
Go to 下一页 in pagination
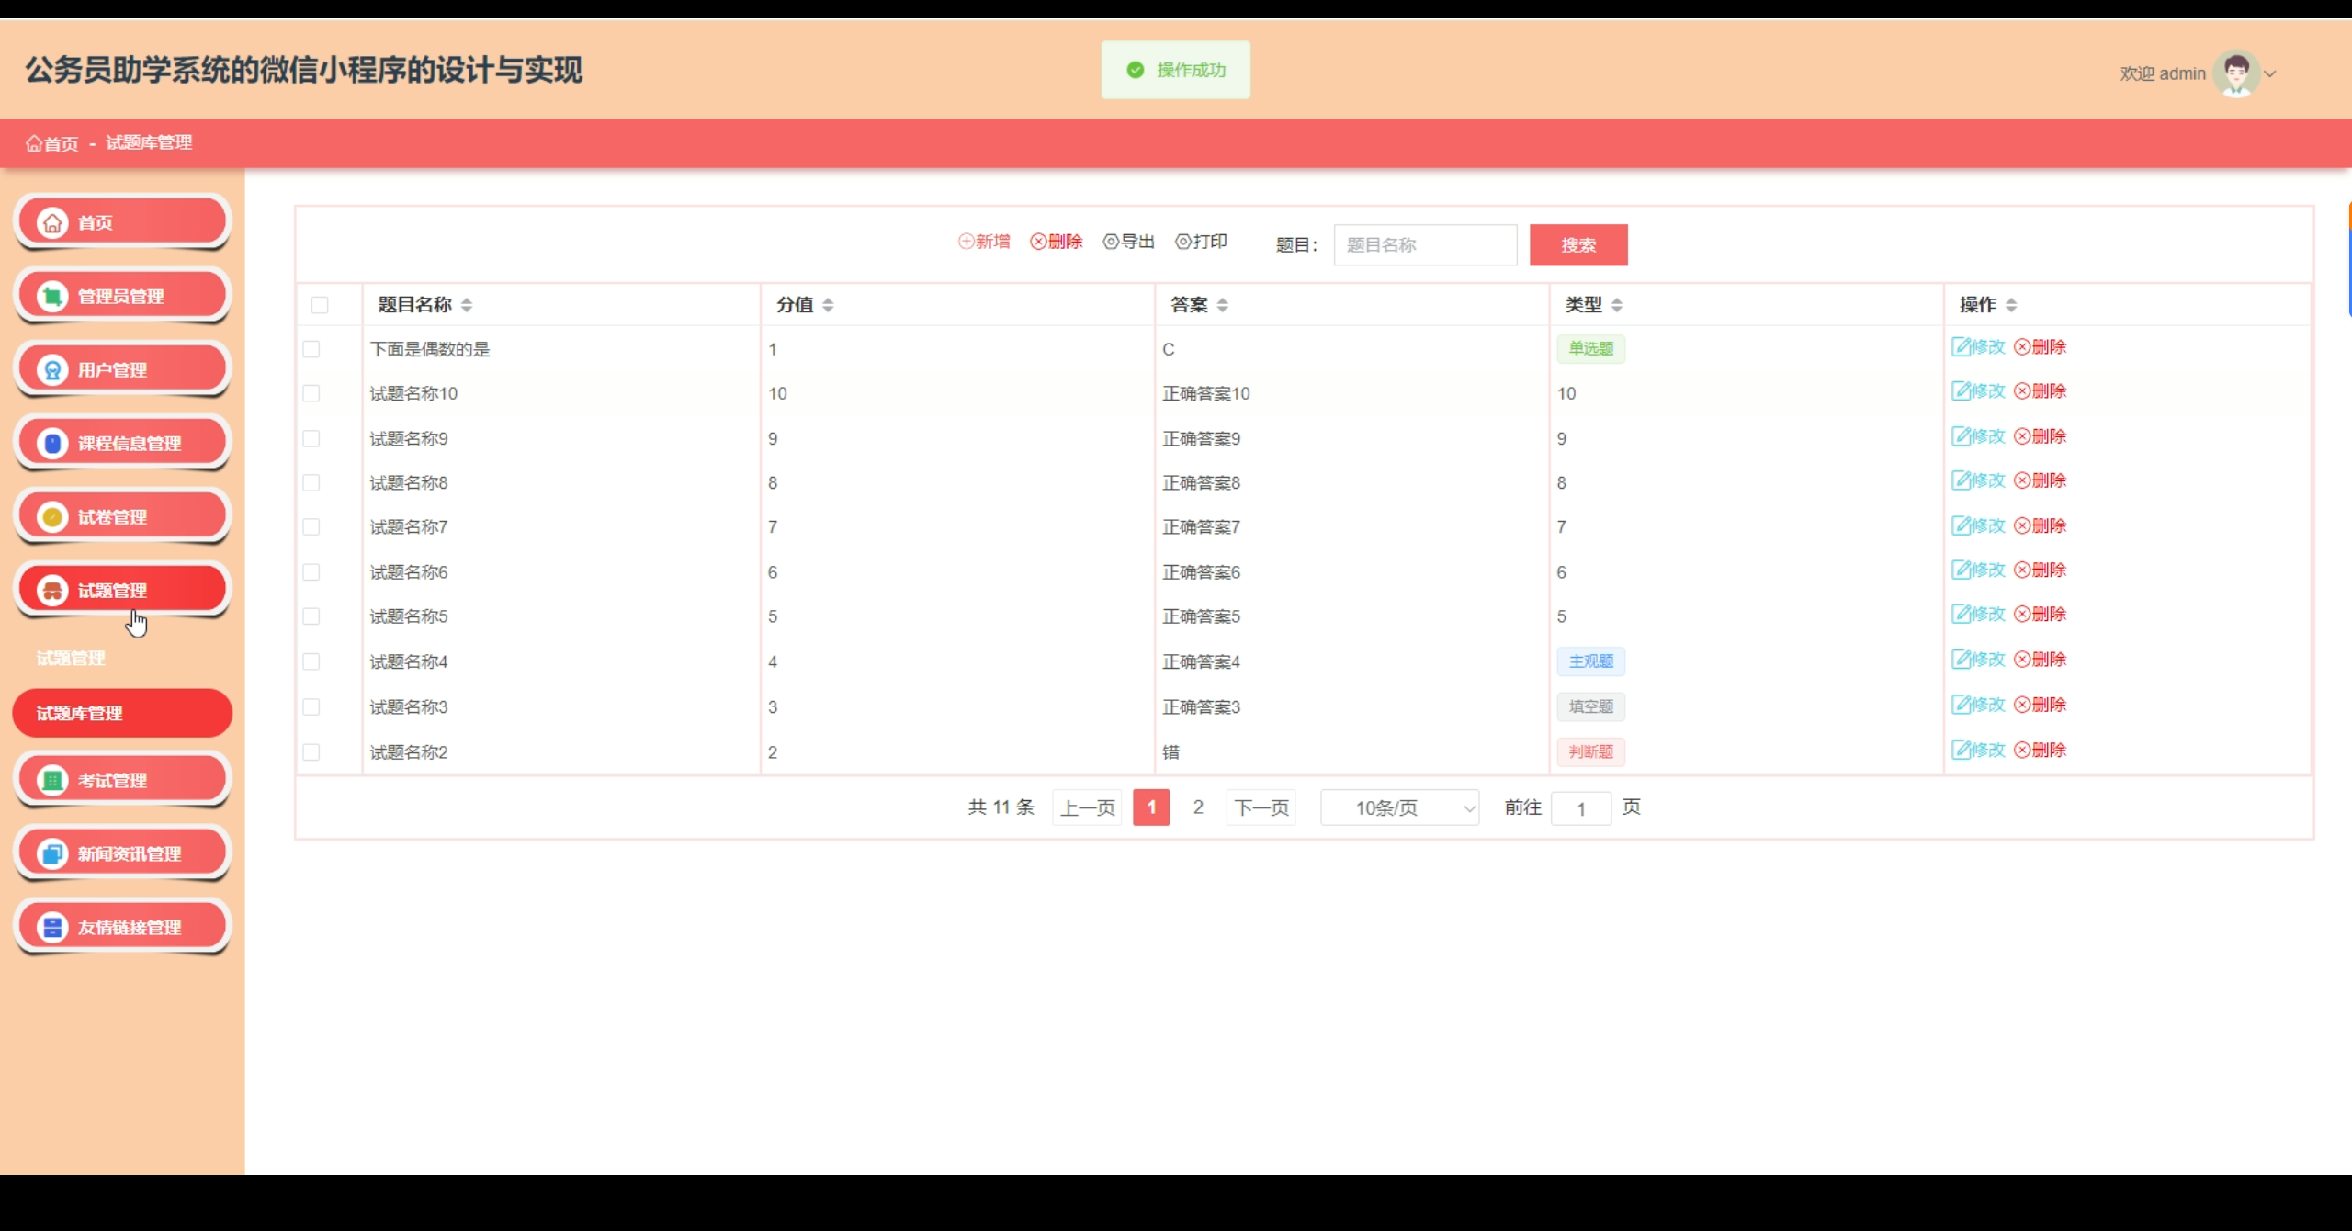click(x=1261, y=807)
